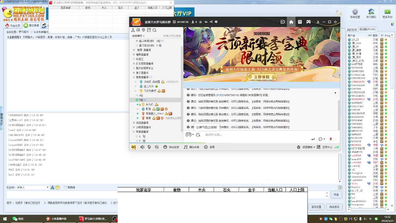Click the 启动游戏 start game button
396x223 pixels.
(334, 207)
